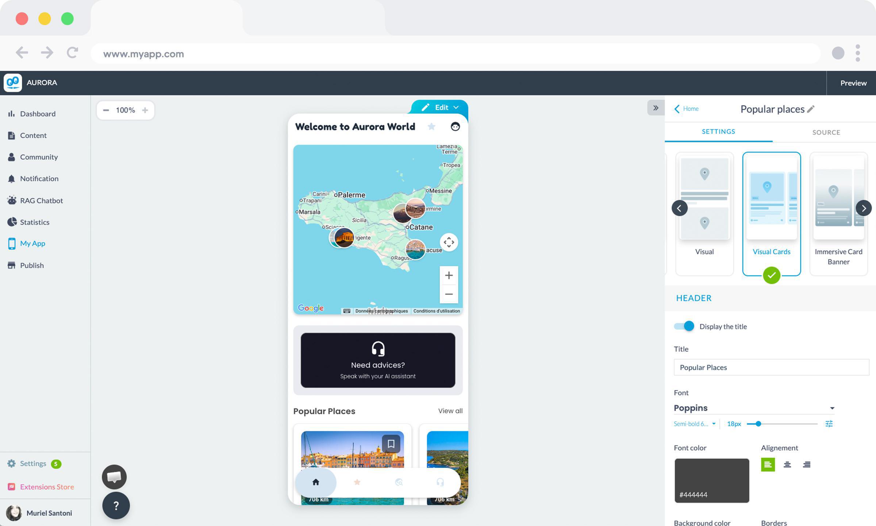Open Statistics in the sidebar
Image resolution: width=876 pixels, height=526 pixels.
point(34,222)
